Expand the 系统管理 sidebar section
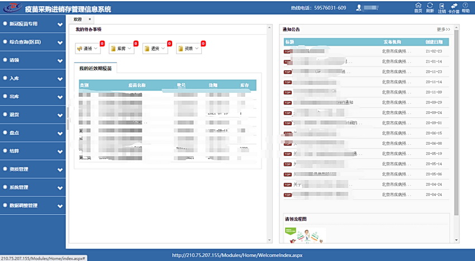This screenshot has height=261, width=475. (32, 188)
